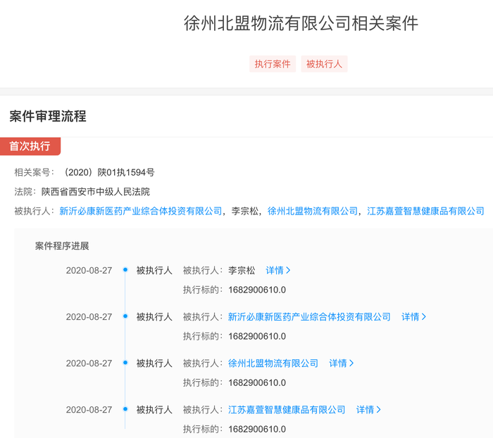Open 新沂必康新医药产业综合体投资有限公司 link in the 被执行人 header line
The height and width of the screenshot is (438, 493).
pyautogui.click(x=141, y=211)
